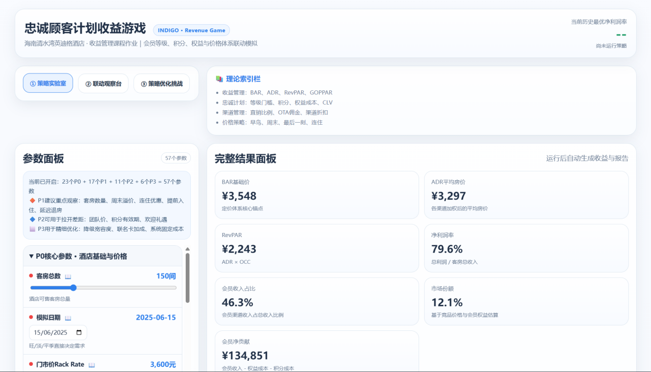Click the 当前历史最优净利润率 label

pyautogui.click(x=599, y=22)
